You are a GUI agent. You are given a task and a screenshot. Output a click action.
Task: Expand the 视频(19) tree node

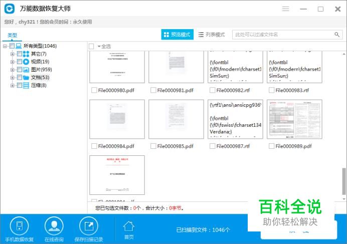point(13,62)
